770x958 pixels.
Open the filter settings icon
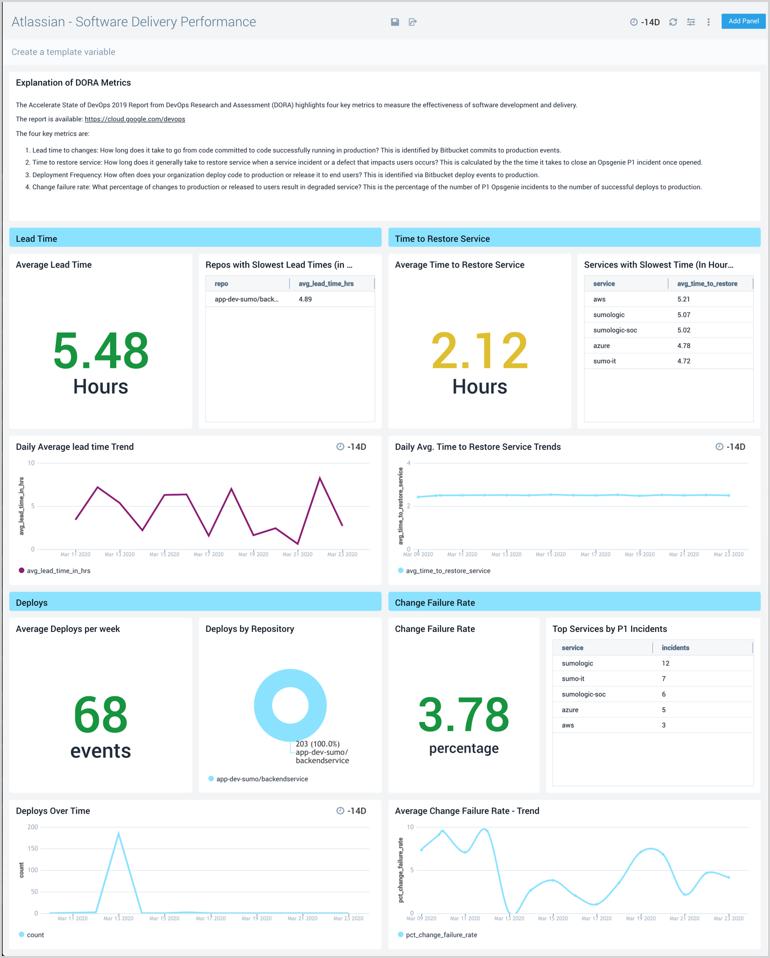tap(691, 22)
